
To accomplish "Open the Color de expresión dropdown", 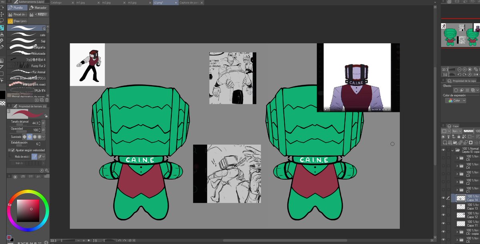I will [456, 100].
